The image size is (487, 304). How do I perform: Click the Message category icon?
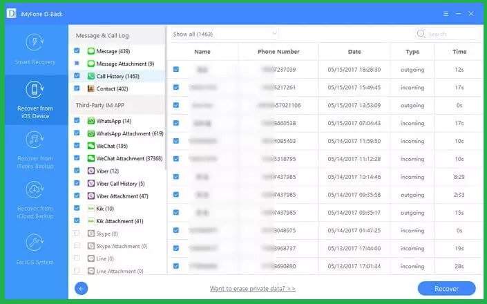coord(91,51)
